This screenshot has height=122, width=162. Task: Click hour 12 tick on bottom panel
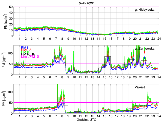click(x=86, y=116)
